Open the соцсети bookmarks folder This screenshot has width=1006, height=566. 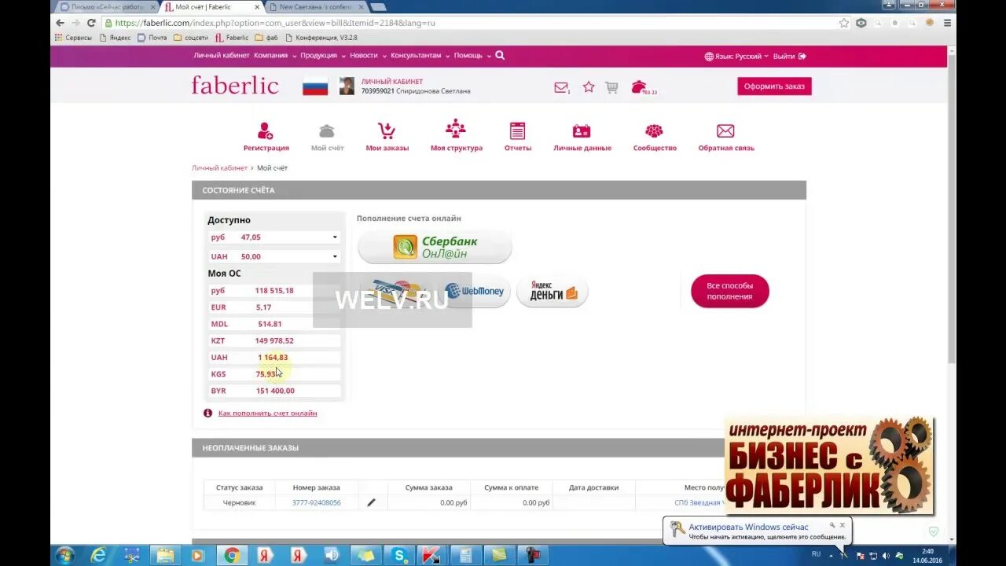click(191, 38)
